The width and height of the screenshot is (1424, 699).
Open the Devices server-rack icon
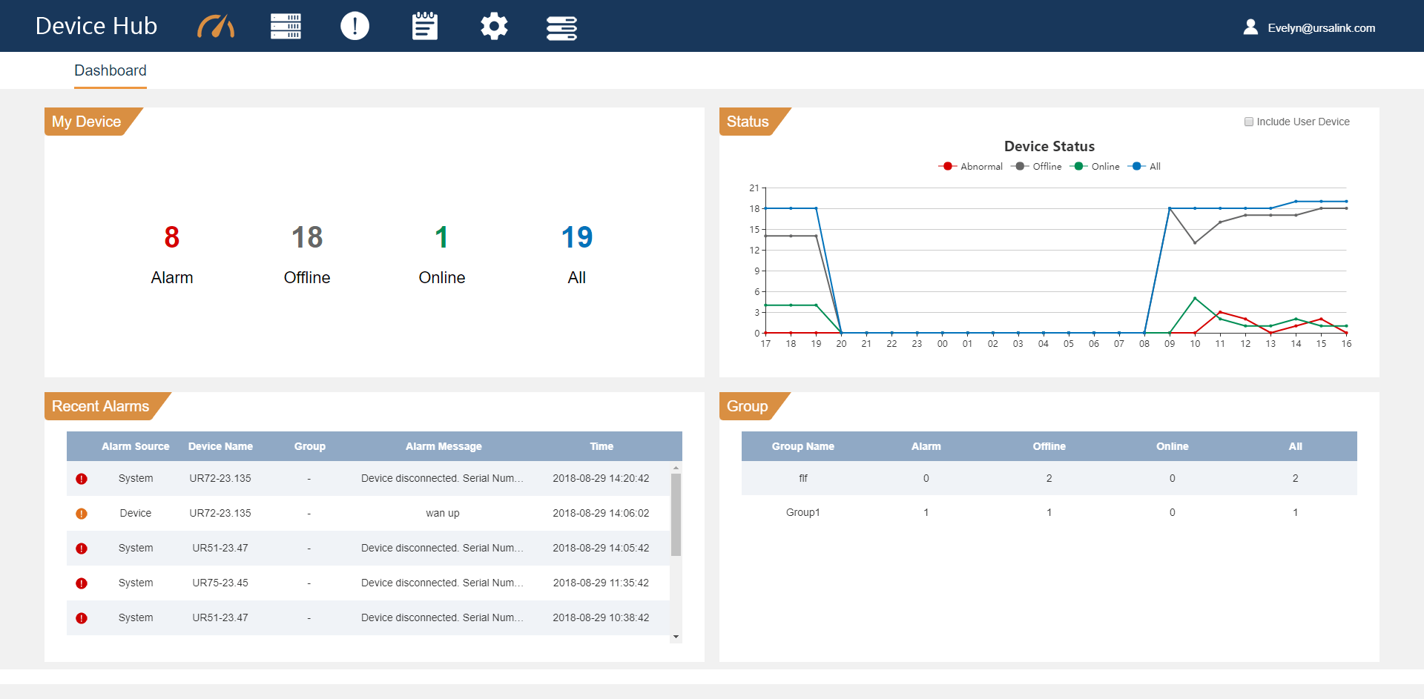coord(286,26)
